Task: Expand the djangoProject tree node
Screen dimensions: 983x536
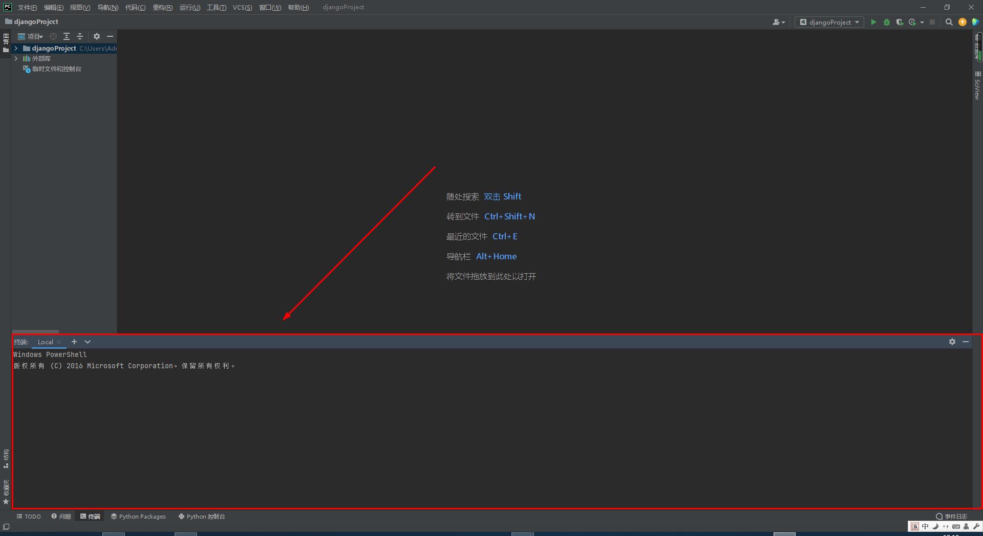Action: pos(16,48)
